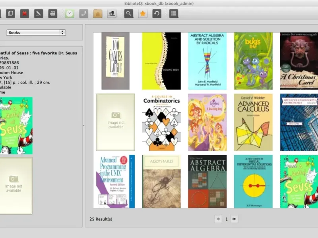The height and width of the screenshot is (238, 318).
Task: Select the 100 Games of Logic cover
Action: pos(116,61)
